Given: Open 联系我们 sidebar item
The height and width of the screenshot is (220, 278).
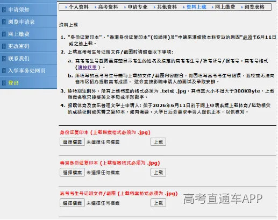Looking at the screenshot, I should coord(19,59).
